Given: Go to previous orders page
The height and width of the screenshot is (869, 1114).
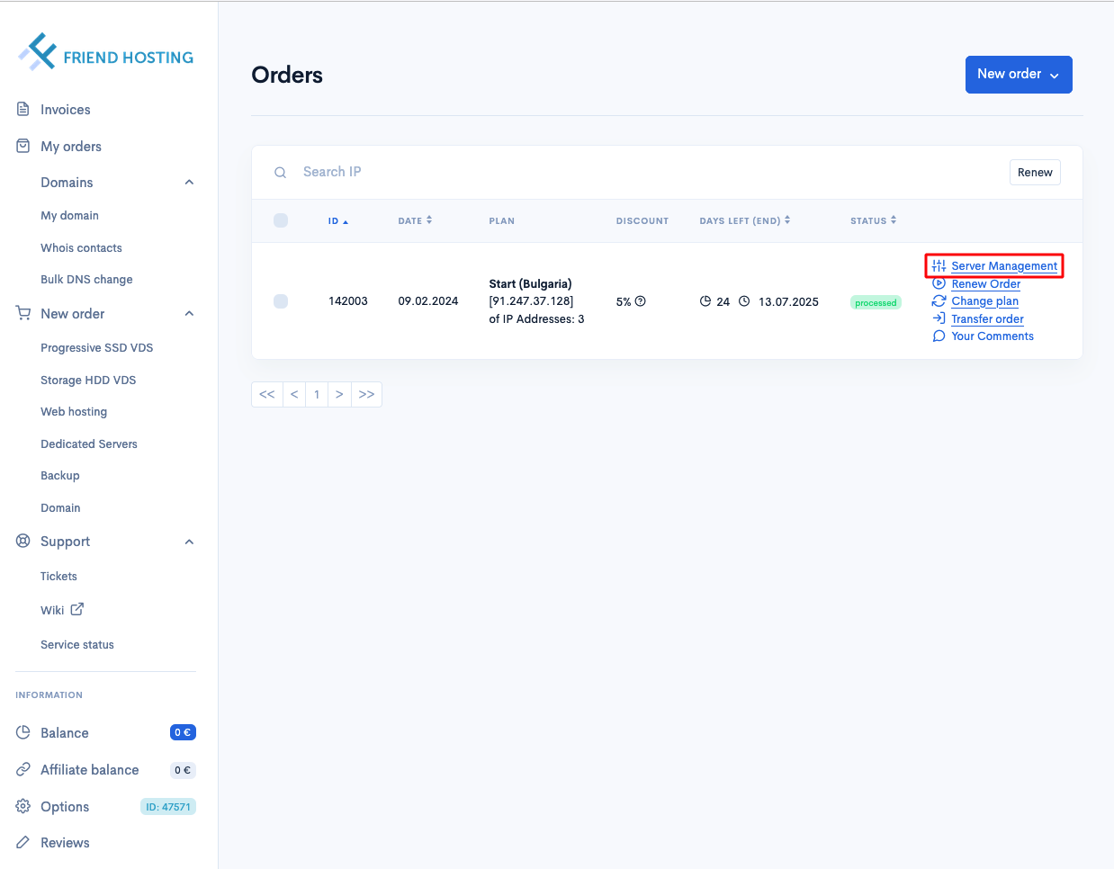Looking at the screenshot, I should (294, 394).
